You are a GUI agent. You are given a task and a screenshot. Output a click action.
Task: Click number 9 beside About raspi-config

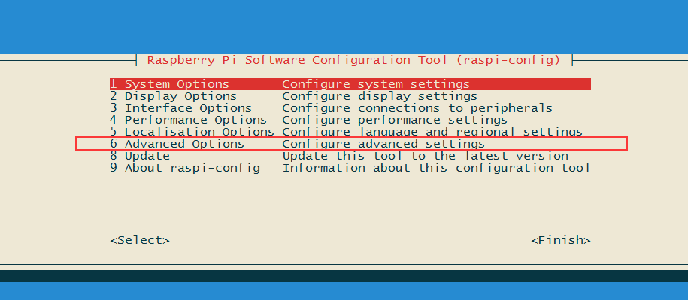coord(114,168)
